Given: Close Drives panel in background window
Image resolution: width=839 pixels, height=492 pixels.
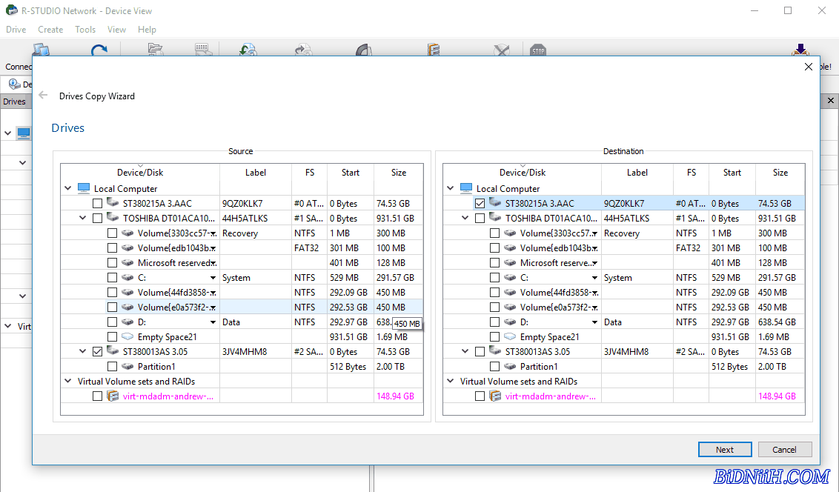Looking at the screenshot, I should tap(830, 101).
